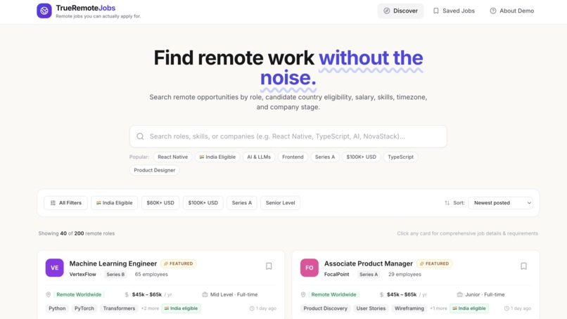Click the VertexFlow company name

(x=83, y=274)
